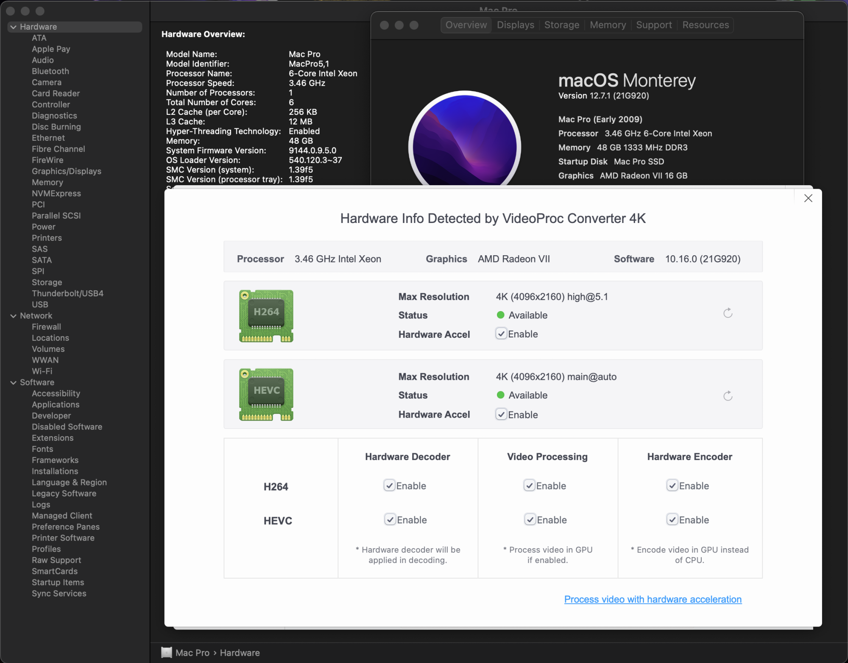Screen dimensions: 848x663
Task: Toggle H264 Hardware Encoder Enable checkbox
Action: pyautogui.click(x=672, y=485)
